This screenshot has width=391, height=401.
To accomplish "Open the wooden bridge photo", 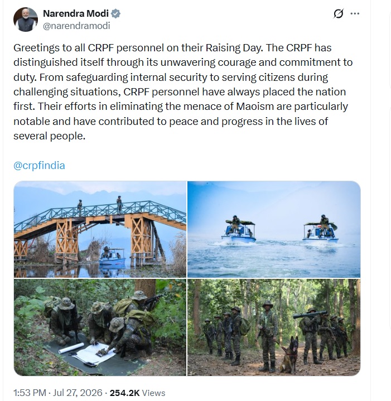I will (100, 229).
